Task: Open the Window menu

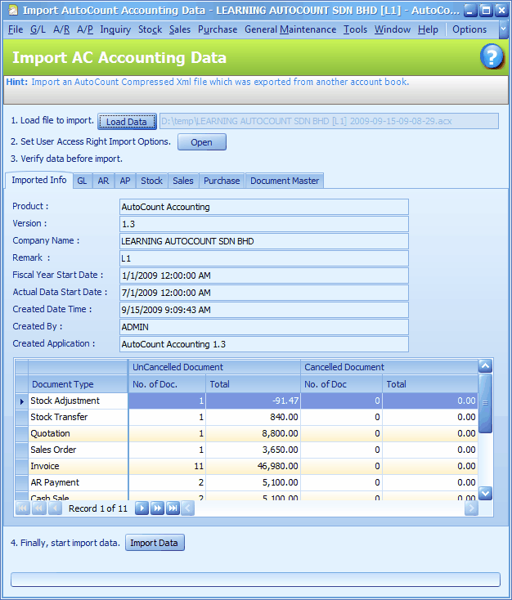Action: (393, 29)
